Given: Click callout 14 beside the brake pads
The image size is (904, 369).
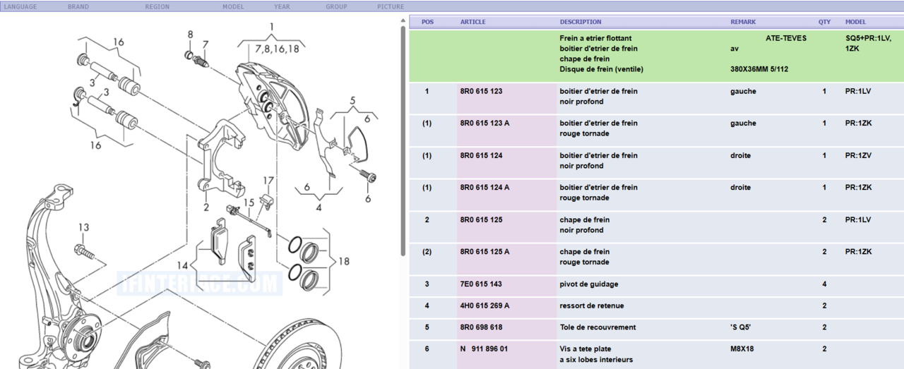Looking at the screenshot, I should point(183,266).
